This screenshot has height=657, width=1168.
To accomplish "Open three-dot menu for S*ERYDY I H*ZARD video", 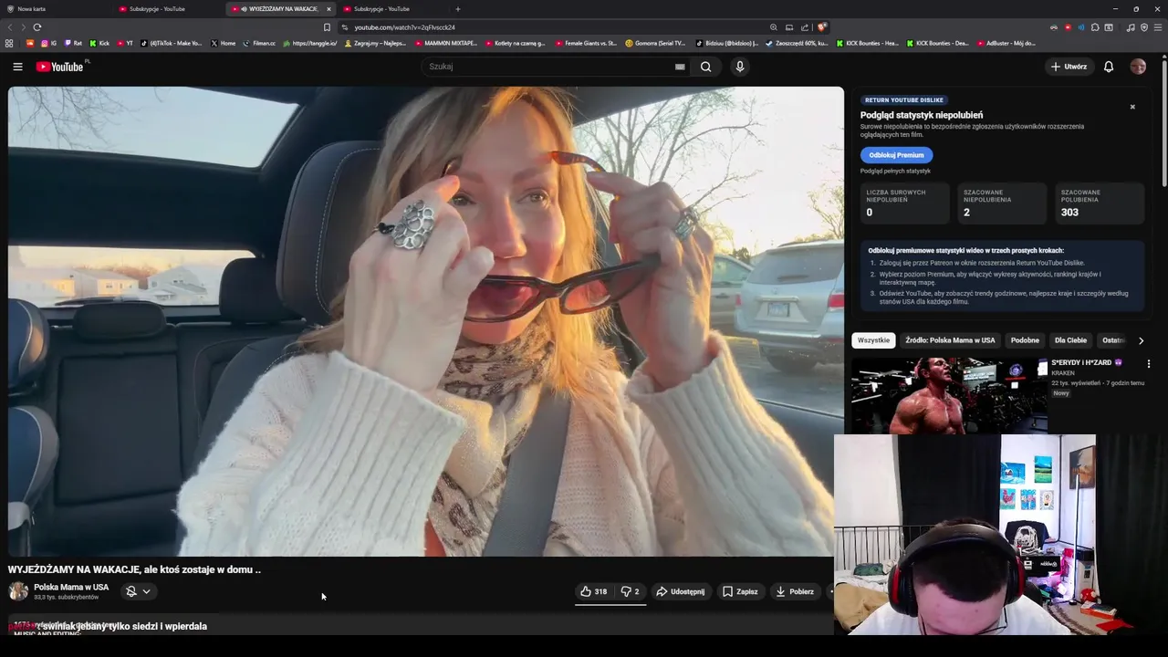I will (x=1149, y=363).
